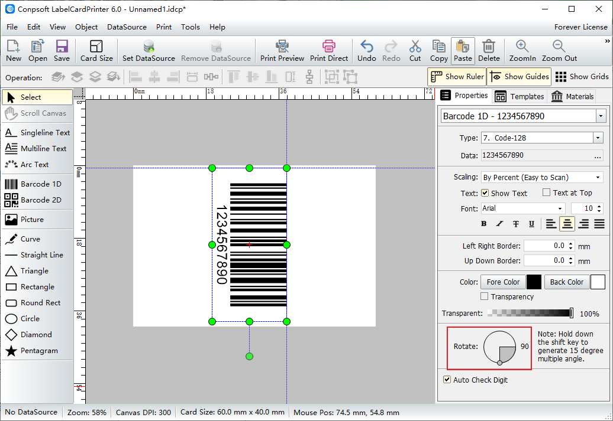
Task: Open Print Preview
Action: click(282, 51)
